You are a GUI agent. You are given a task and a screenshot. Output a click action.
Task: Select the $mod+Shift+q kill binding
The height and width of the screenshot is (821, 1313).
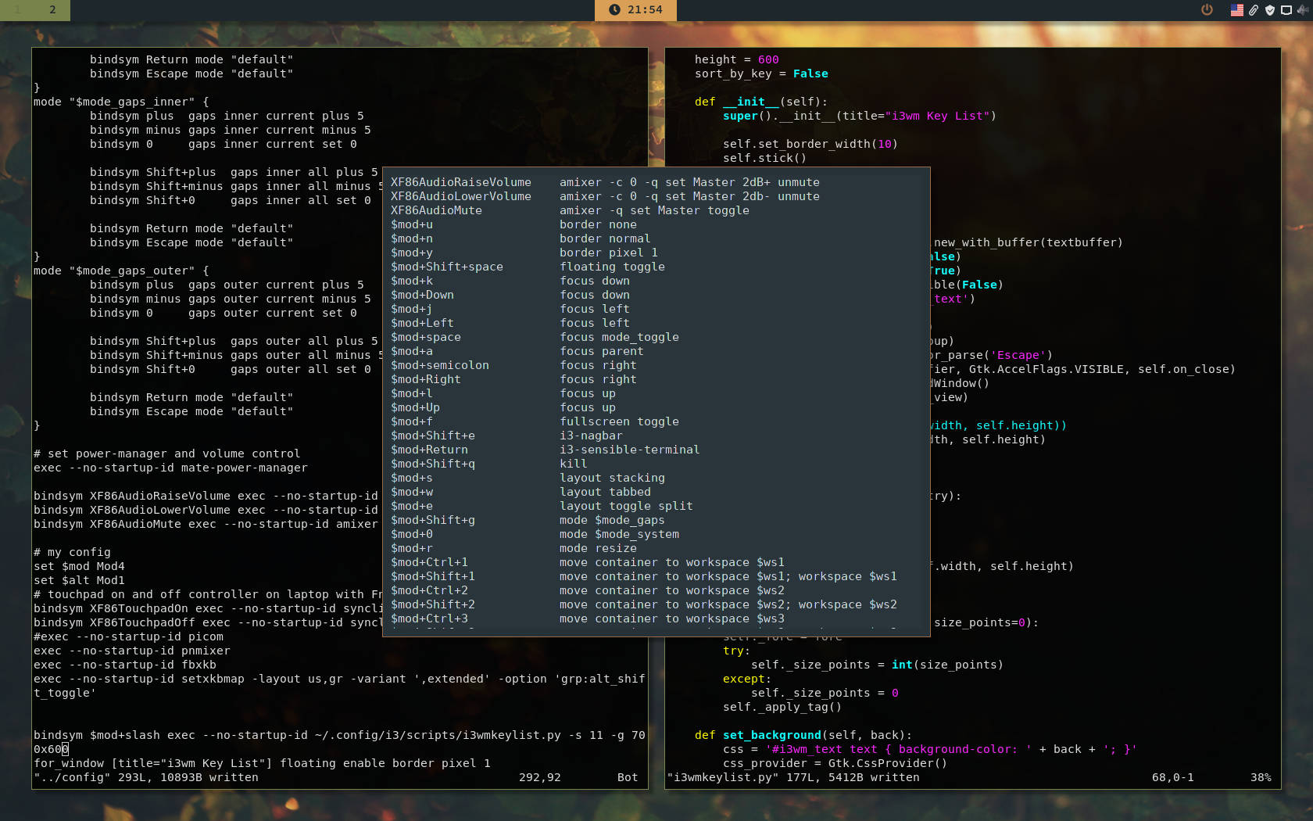(x=433, y=464)
